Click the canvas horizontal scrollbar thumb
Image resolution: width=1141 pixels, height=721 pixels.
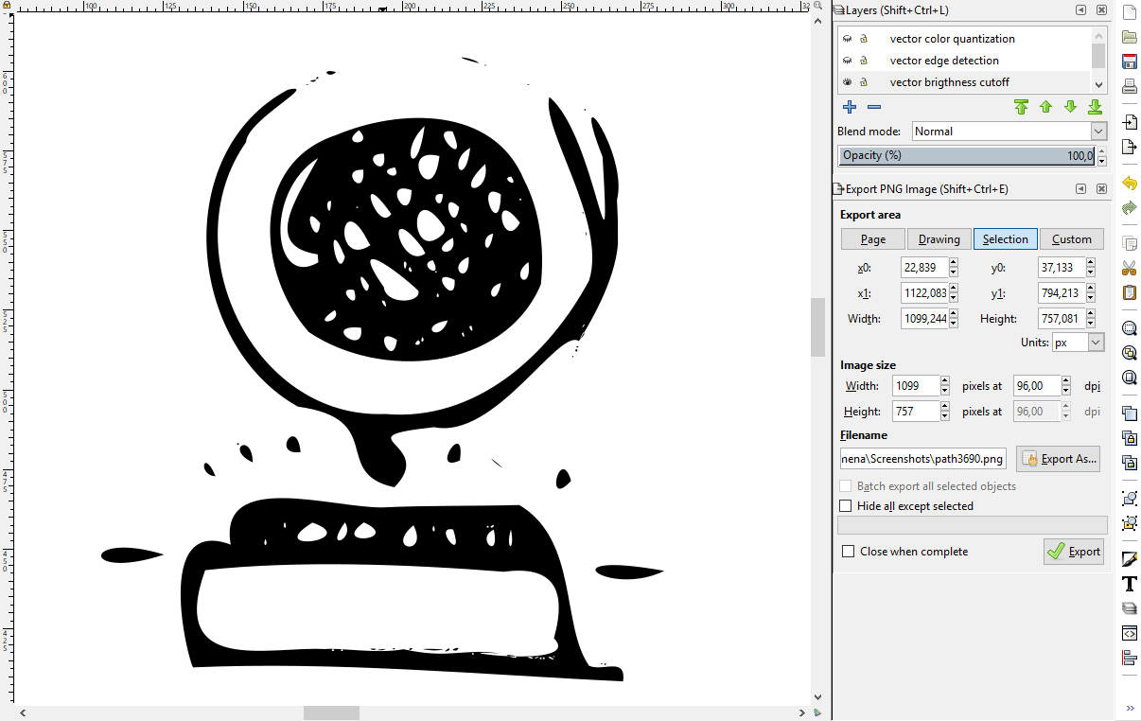point(331,712)
